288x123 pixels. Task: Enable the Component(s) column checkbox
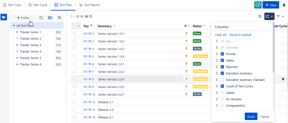click(x=222, y=105)
